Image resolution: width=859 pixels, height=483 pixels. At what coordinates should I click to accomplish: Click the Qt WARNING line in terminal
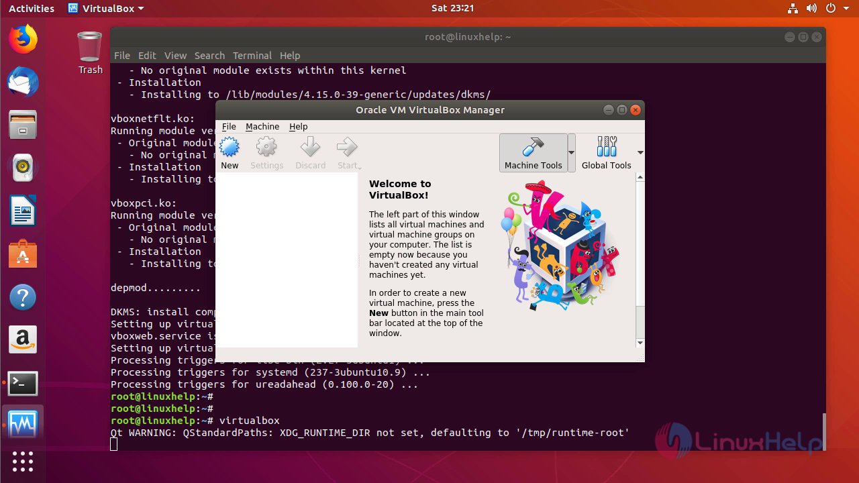pos(370,433)
